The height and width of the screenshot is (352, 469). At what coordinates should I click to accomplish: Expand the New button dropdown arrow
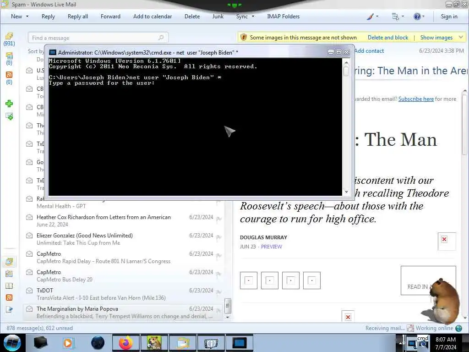point(27,16)
